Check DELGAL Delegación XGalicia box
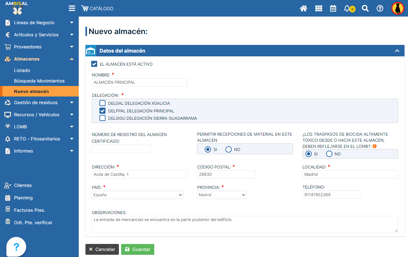The width and height of the screenshot is (408, 257). [x=102, y=103]
